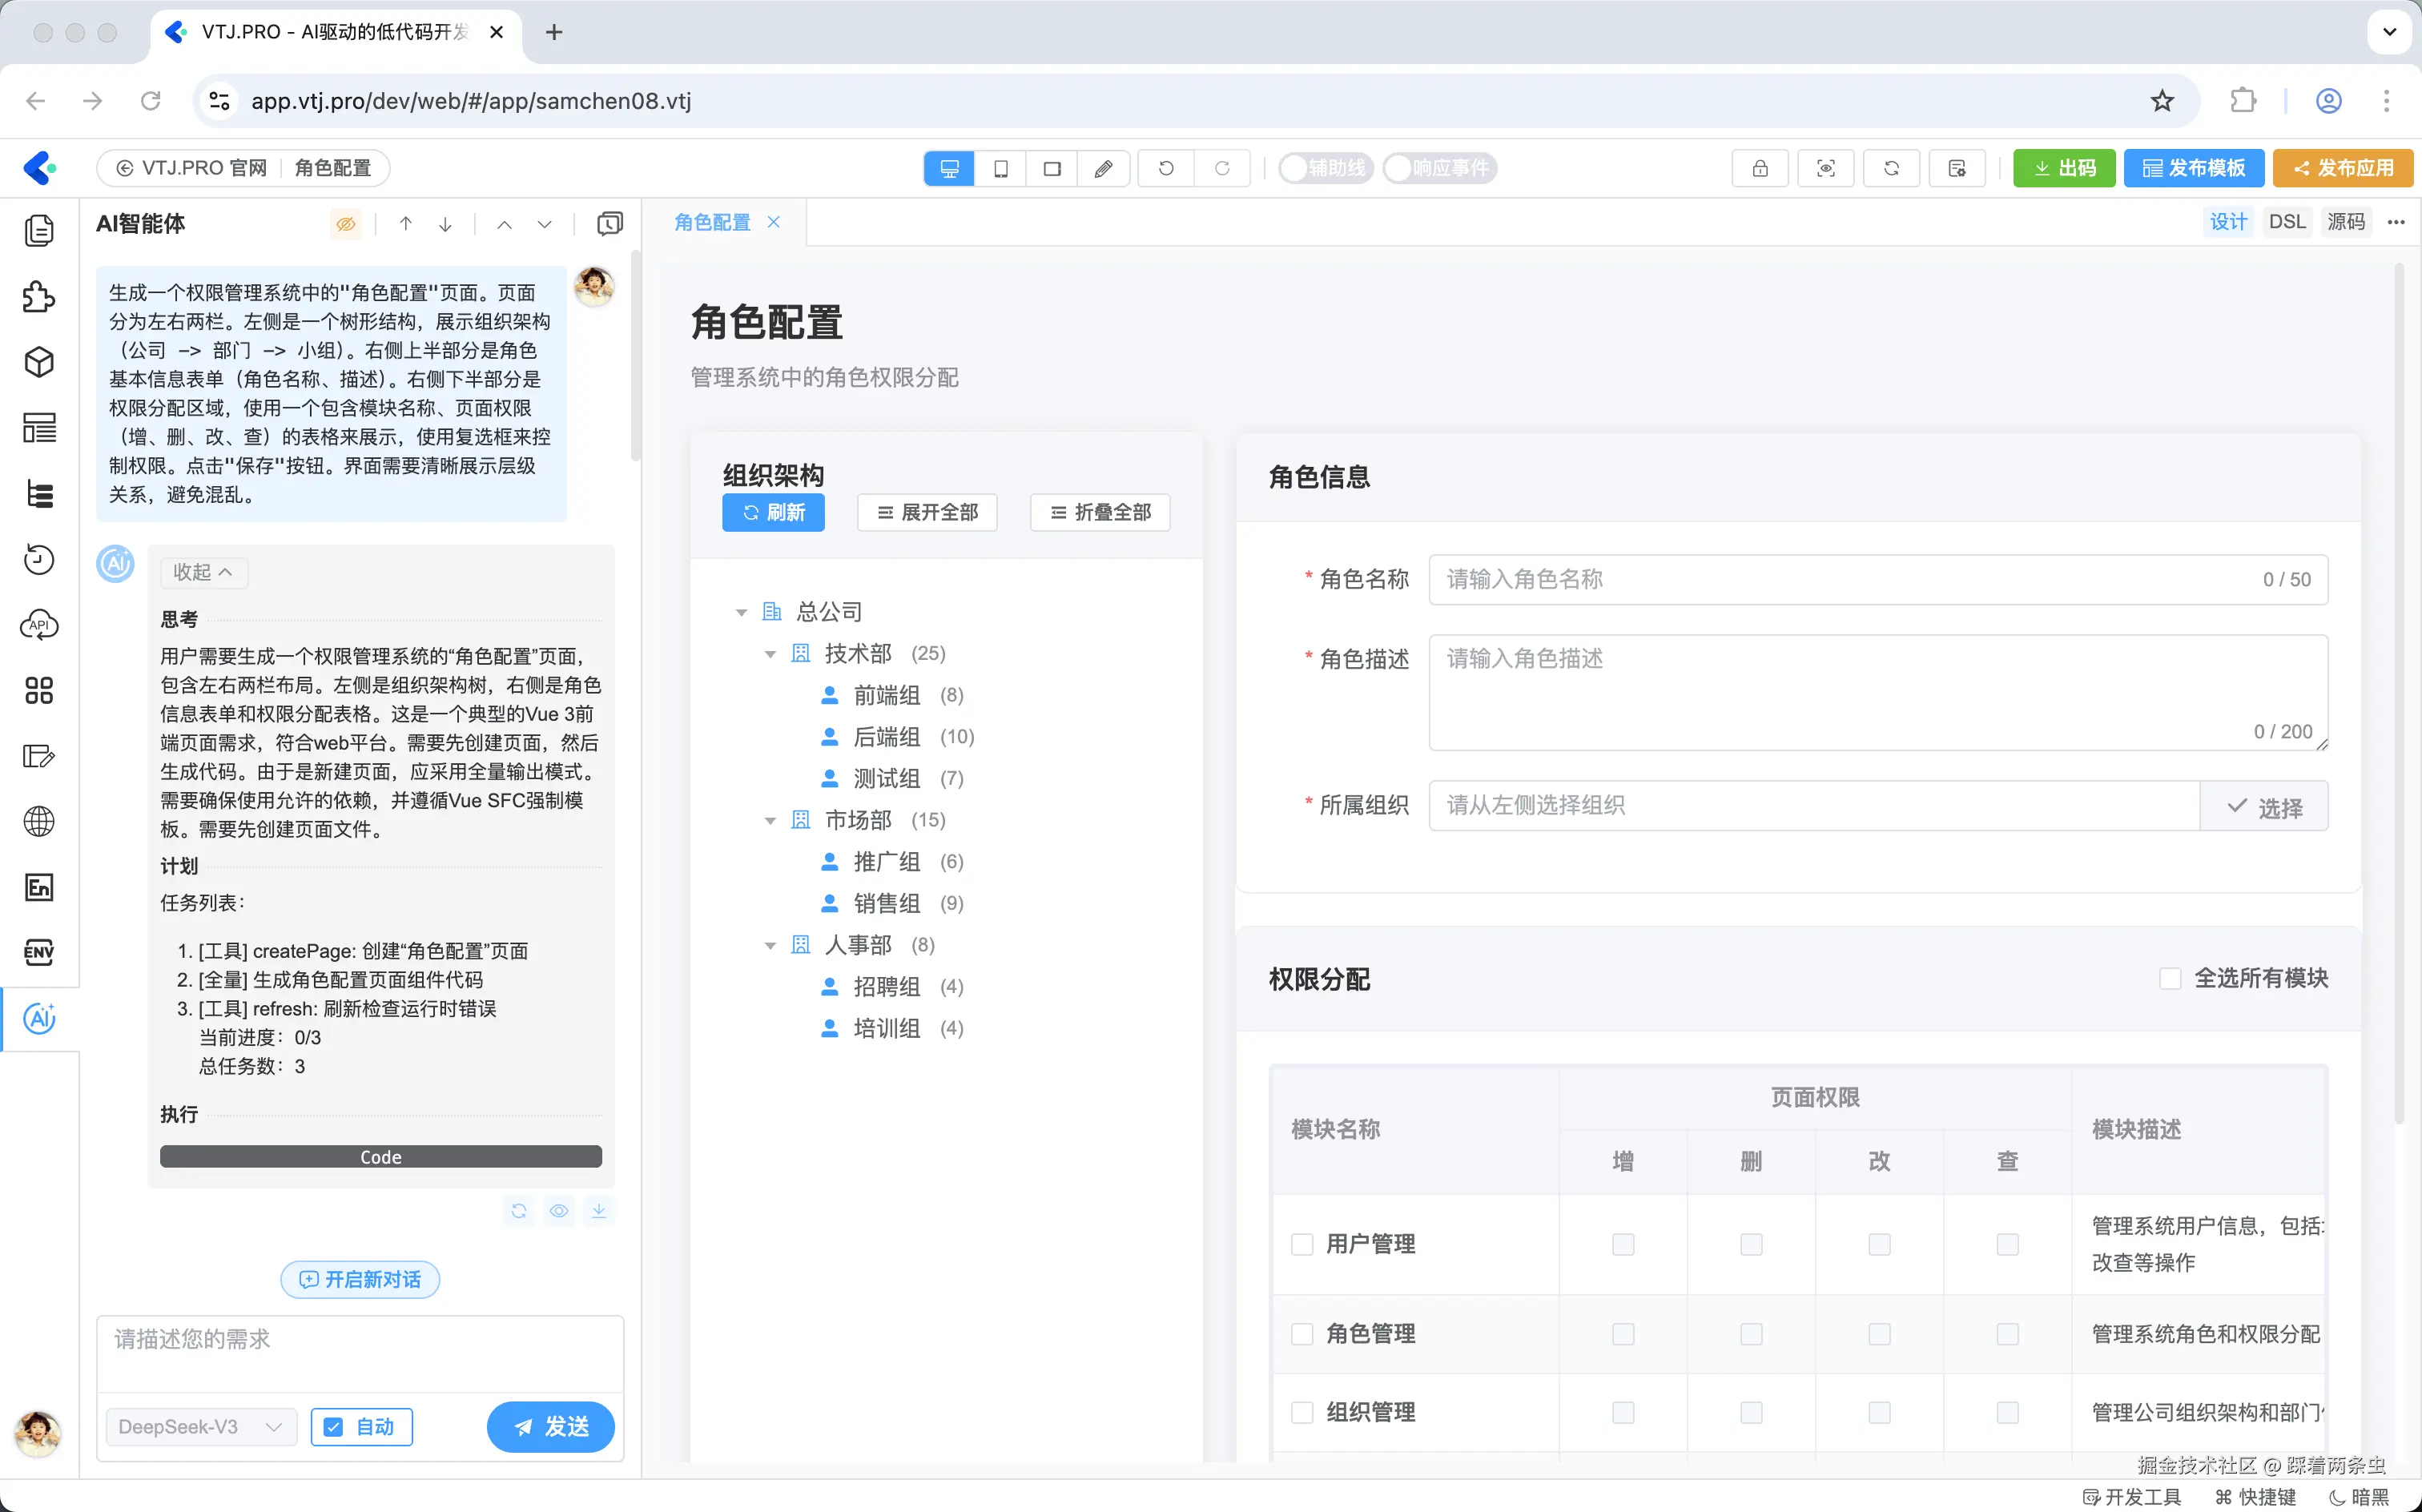Image resolution: width=2422 pixels, height=1512 pixels.
Task: Open the globe icon in sidebar
Action: coord(39,821)
